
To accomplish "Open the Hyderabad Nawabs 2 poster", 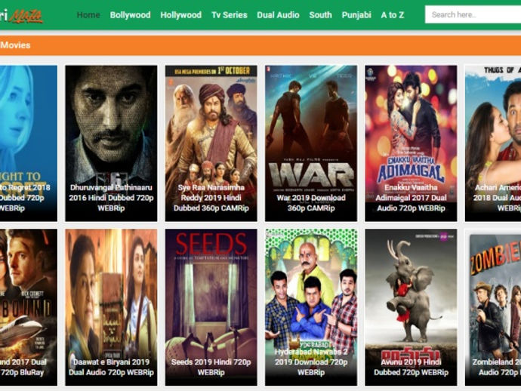I will (x=311, y=307).
